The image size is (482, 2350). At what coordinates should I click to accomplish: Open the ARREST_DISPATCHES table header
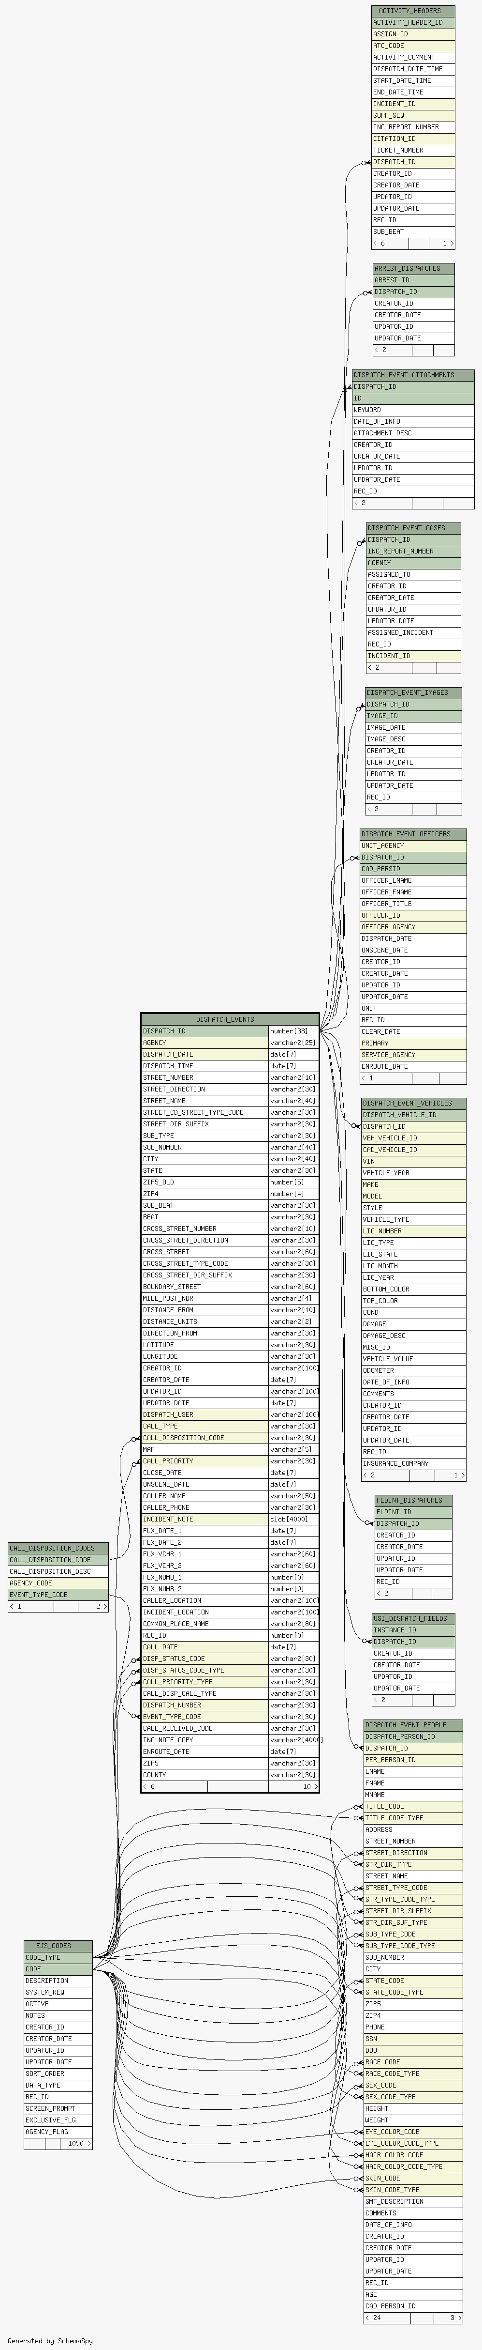tap(414, 269)
